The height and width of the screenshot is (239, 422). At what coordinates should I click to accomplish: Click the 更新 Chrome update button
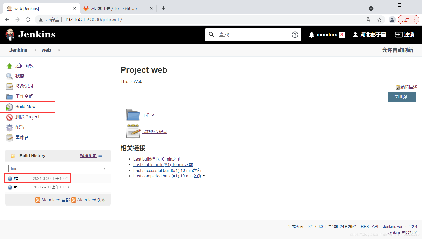tap(408, 20)
